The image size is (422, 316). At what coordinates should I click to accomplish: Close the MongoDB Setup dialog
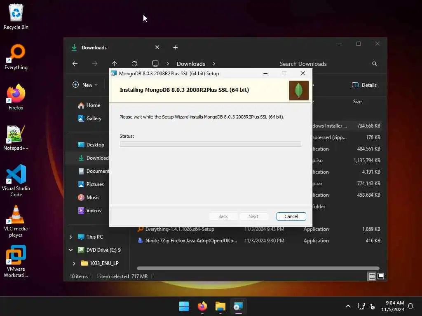click(x=303, y=73)
